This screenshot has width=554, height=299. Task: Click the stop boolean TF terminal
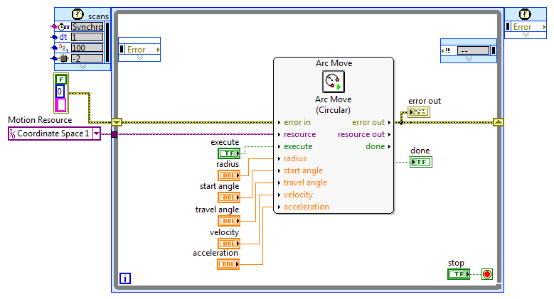459,273
